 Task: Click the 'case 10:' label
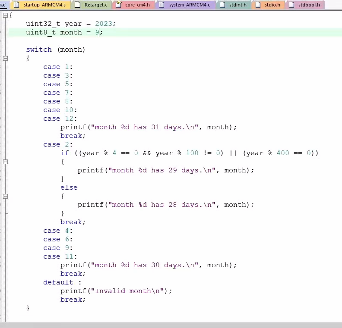tap(60, 110)
